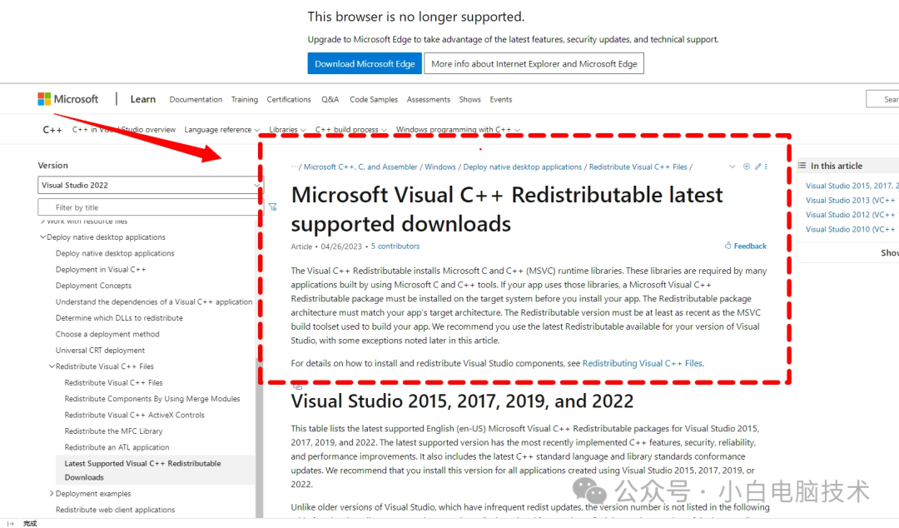Open the Training menu item
899x528 pixels.
click(244, 99)
